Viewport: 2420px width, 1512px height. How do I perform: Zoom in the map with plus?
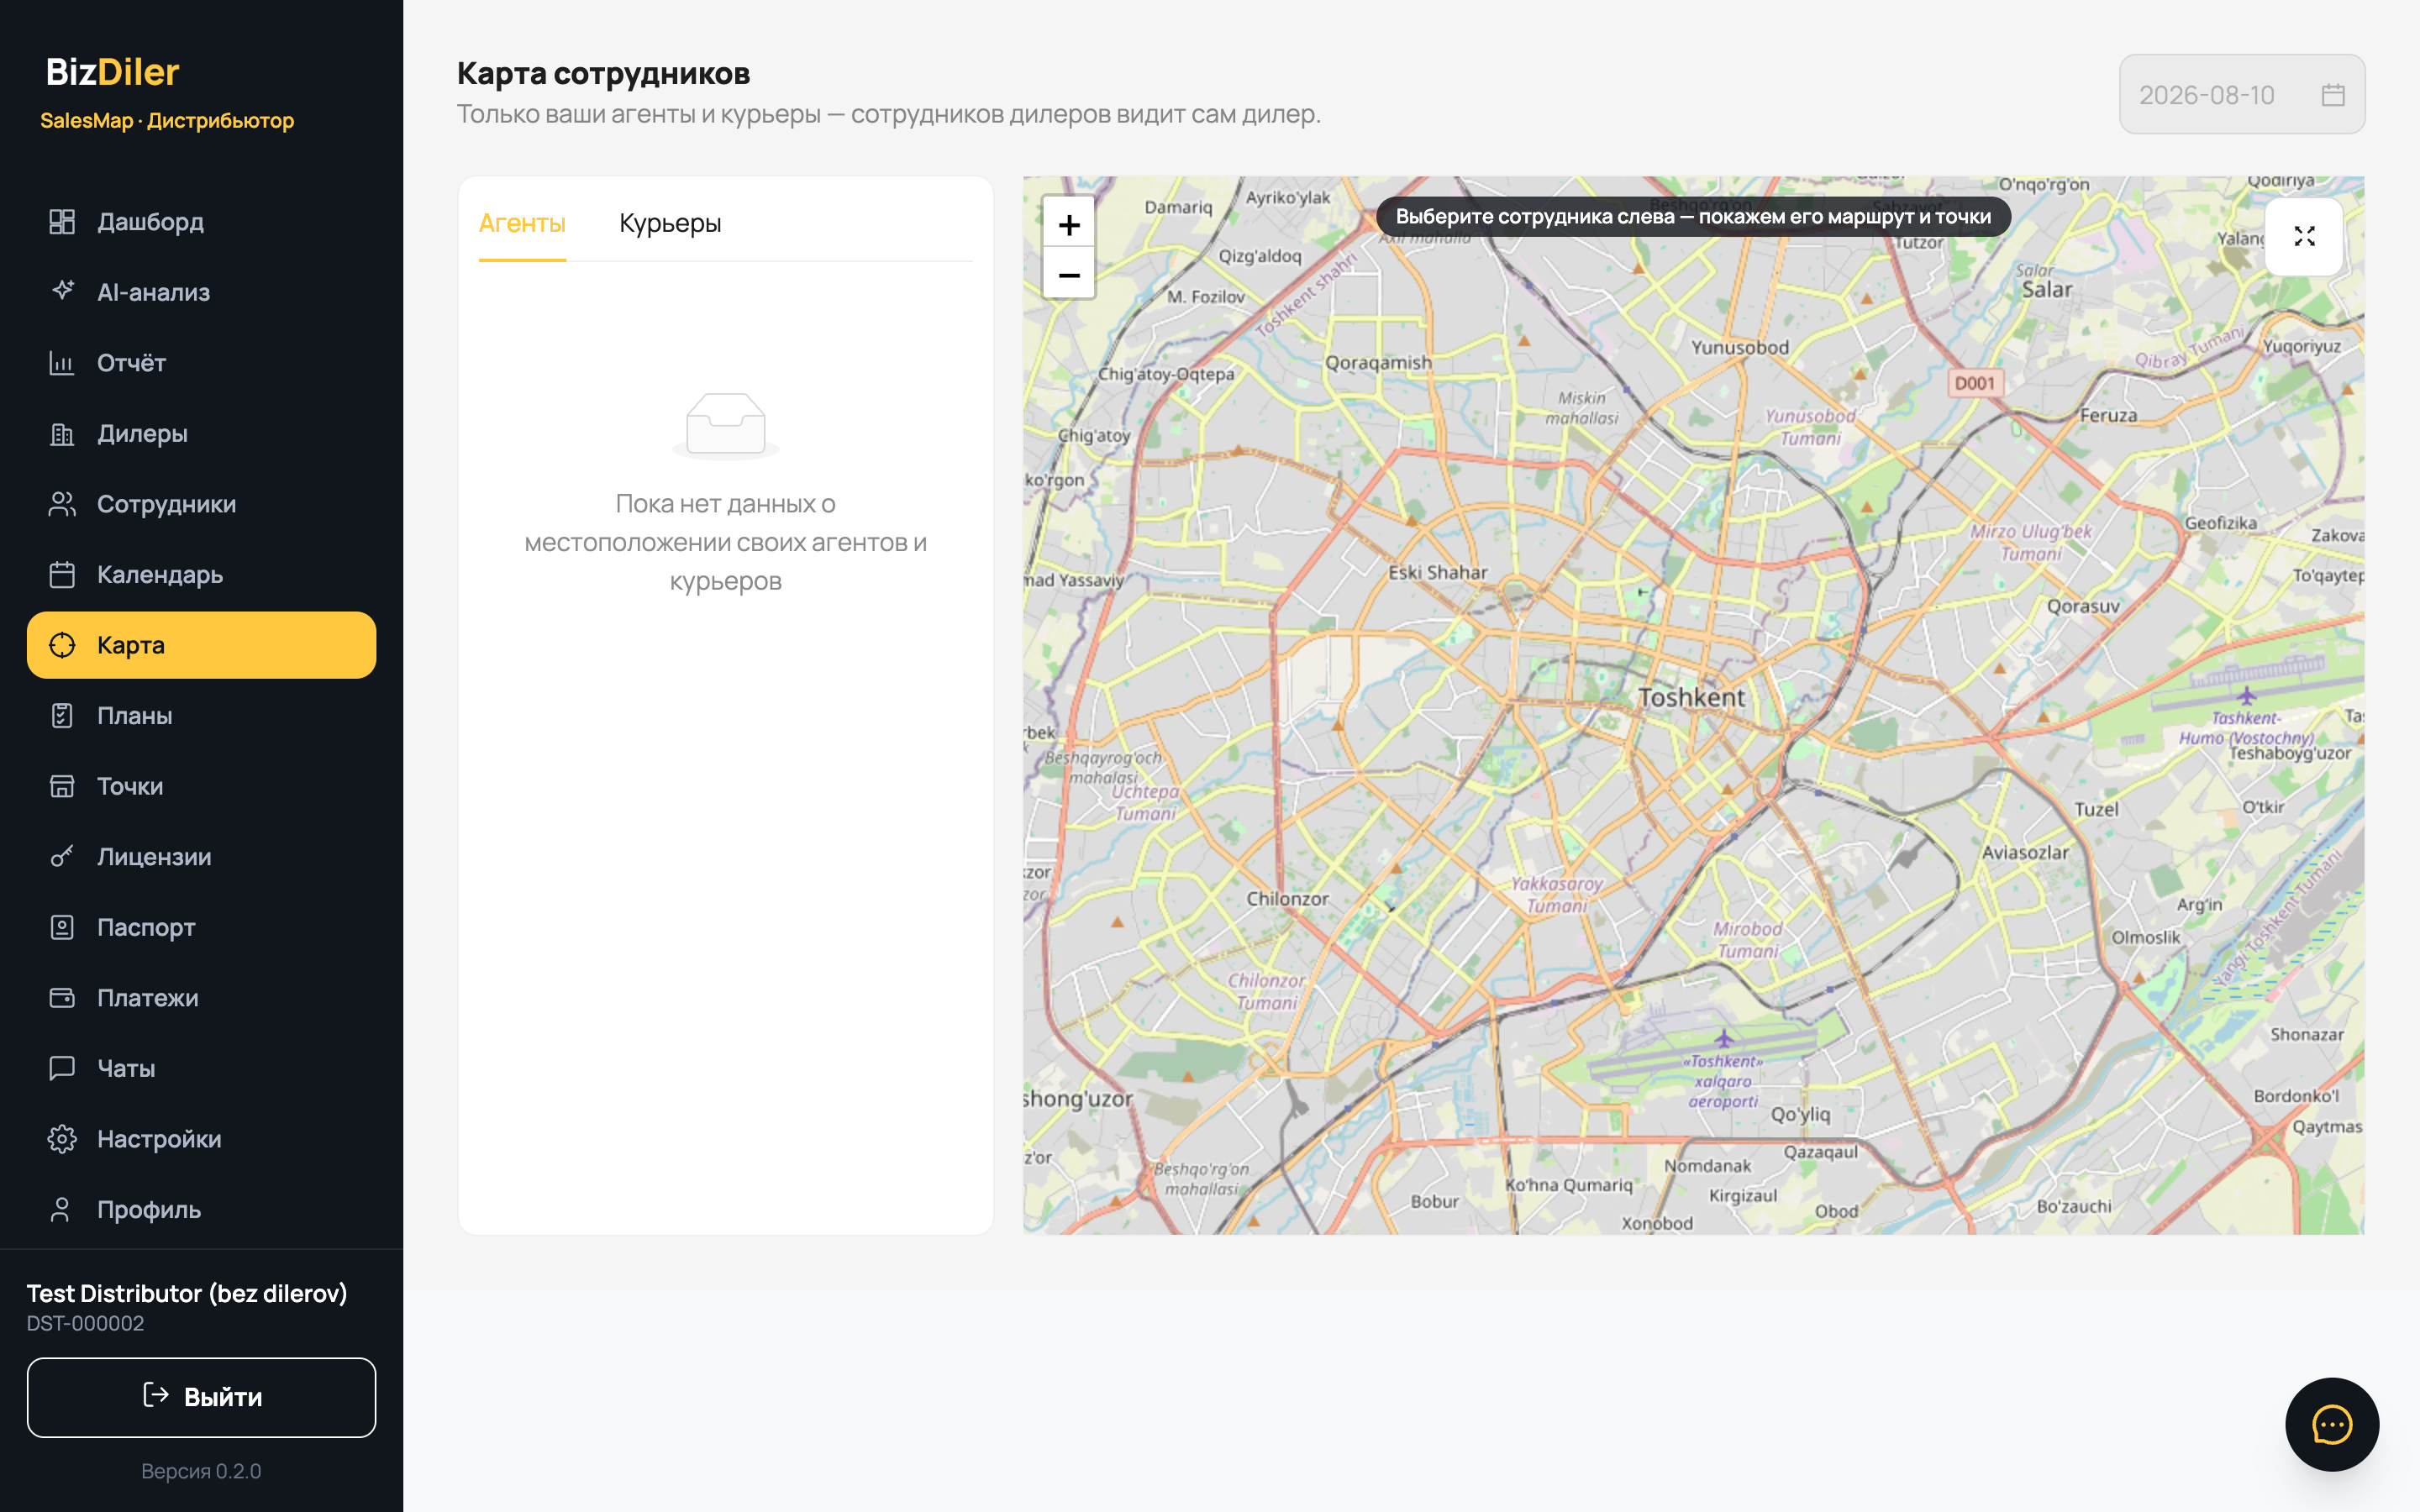click(x=1069, y=224)
